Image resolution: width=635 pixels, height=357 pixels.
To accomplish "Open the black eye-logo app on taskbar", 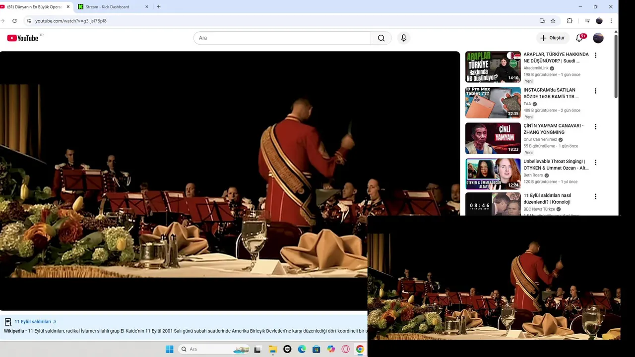I will click(x=287, y=349).
